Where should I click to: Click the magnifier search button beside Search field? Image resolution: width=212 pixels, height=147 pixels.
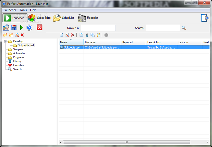(184, 28)
